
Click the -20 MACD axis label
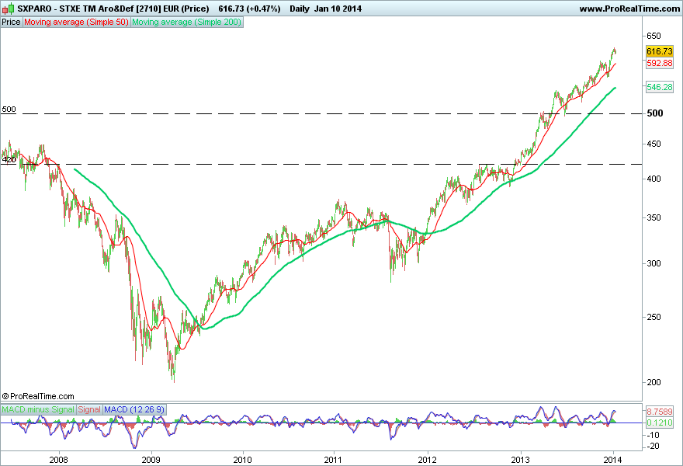[653, 447]
